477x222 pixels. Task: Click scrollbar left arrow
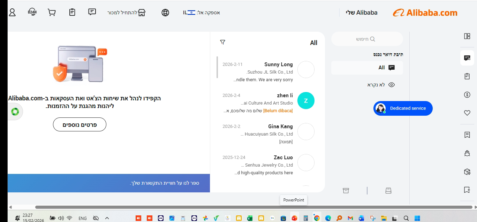click(x=10, y=207)
